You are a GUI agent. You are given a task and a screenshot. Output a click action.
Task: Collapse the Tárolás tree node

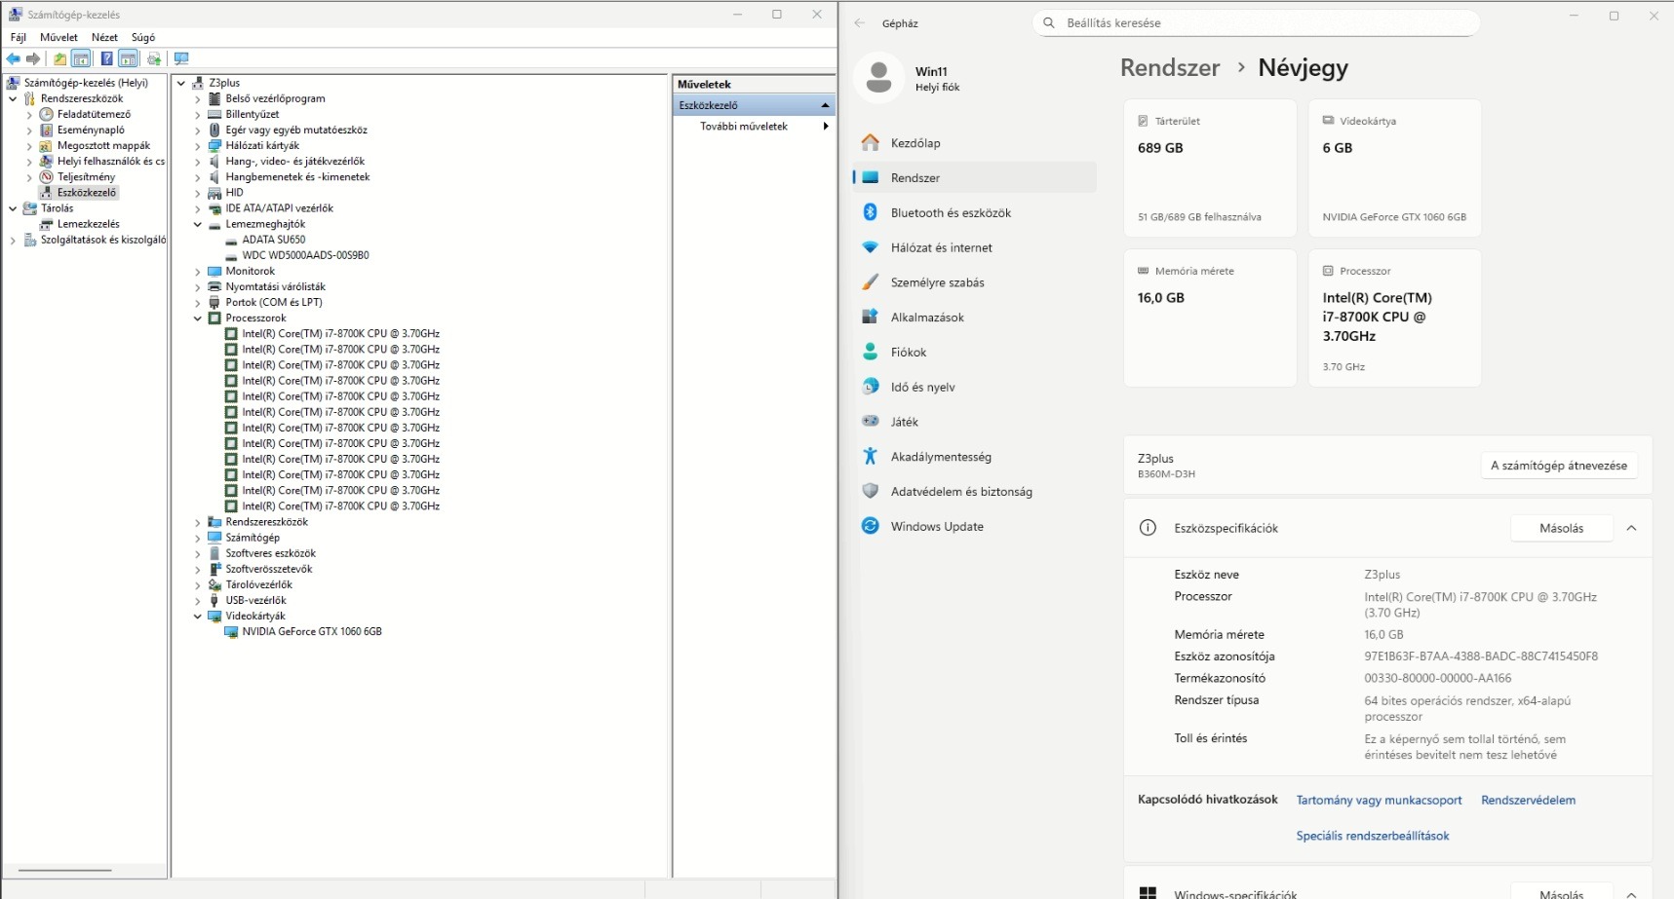13,208
